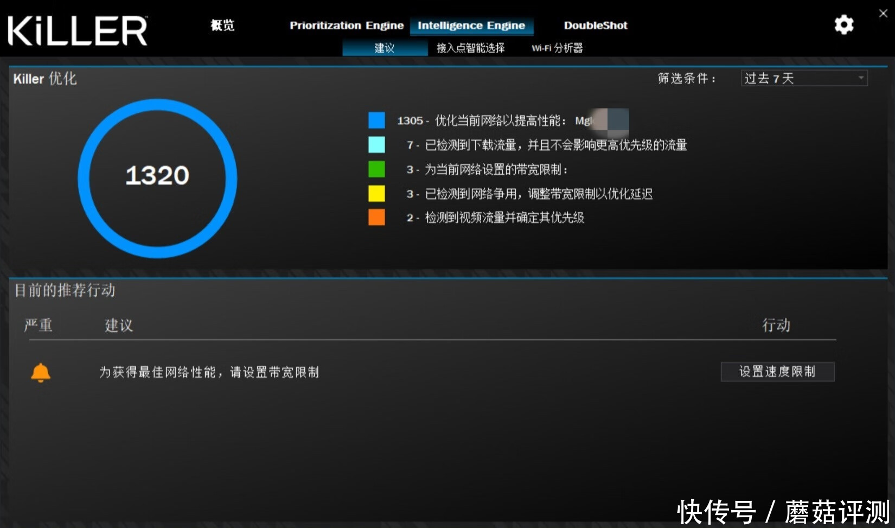Screen dimensions: 895x528
Task: Click the yellow network contention swatch
Action: (x=376, y=193)
